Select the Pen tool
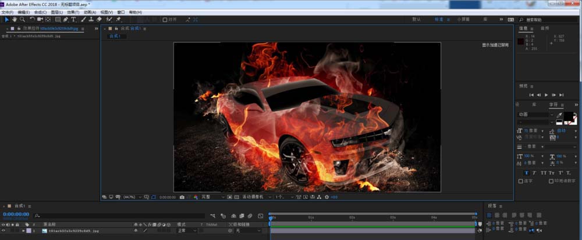 pyautogui.click(x=66, y=19)
